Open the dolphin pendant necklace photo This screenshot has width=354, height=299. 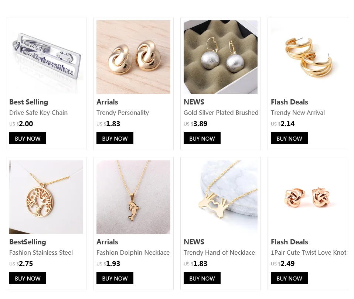click(133, 197)
